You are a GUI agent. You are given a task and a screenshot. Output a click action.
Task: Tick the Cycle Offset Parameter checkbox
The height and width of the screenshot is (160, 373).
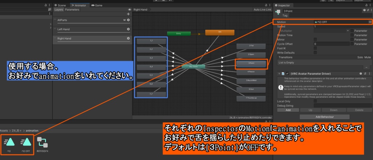click(x=352, y=44)
